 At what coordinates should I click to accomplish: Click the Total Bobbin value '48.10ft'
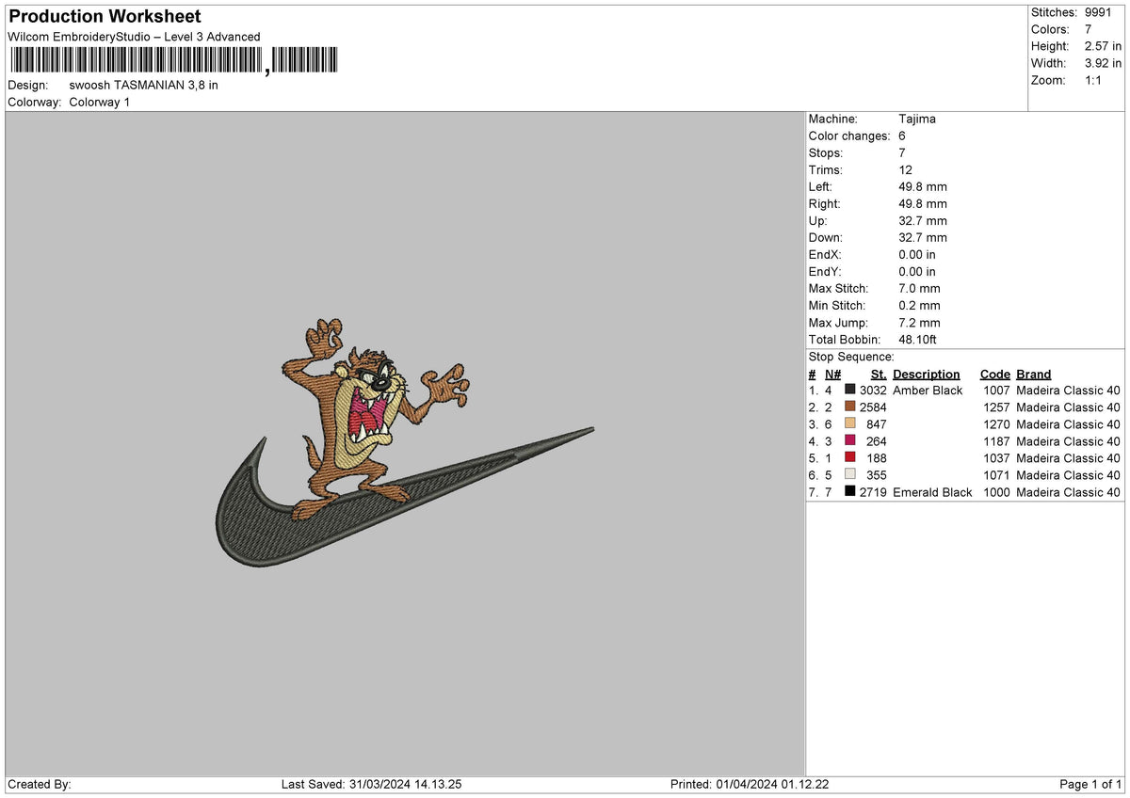click(x=918, y=340)
